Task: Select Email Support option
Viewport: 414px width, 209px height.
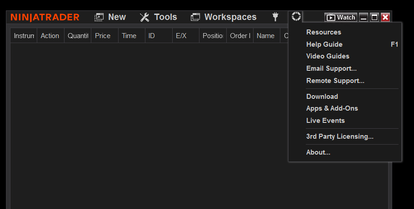Action: pos(331,68)
